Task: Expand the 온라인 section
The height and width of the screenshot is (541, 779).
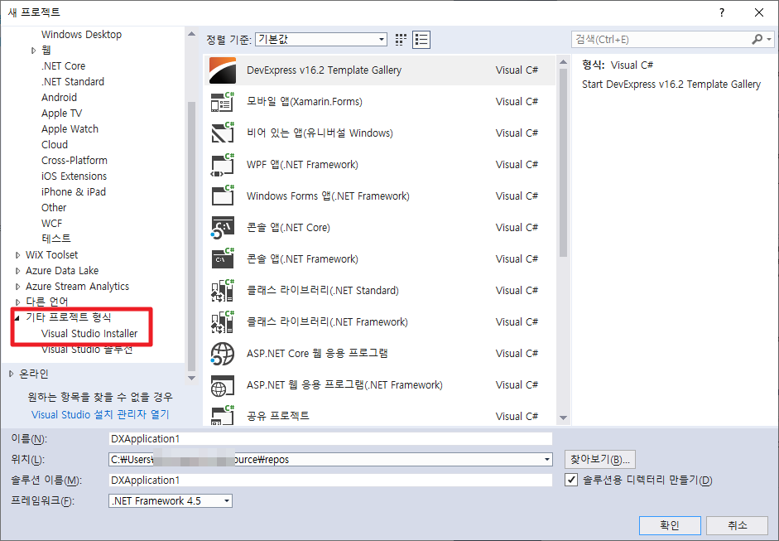Action: (11, 374)
